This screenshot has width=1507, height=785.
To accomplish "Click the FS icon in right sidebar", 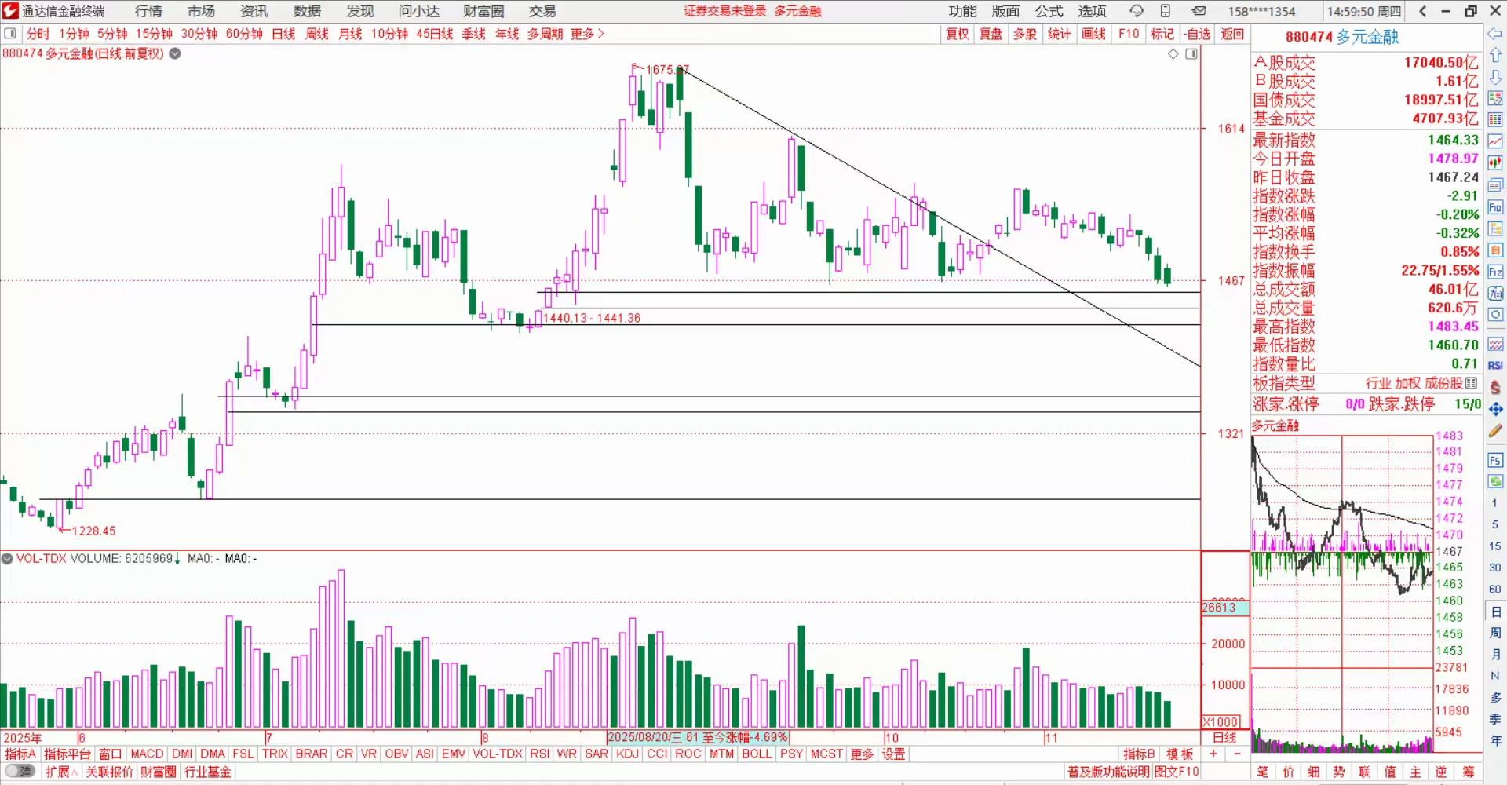I will click(1495, 460).
